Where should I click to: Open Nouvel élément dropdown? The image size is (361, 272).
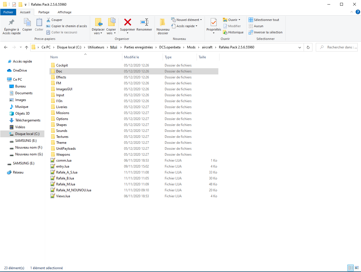(x=186, y=20)
